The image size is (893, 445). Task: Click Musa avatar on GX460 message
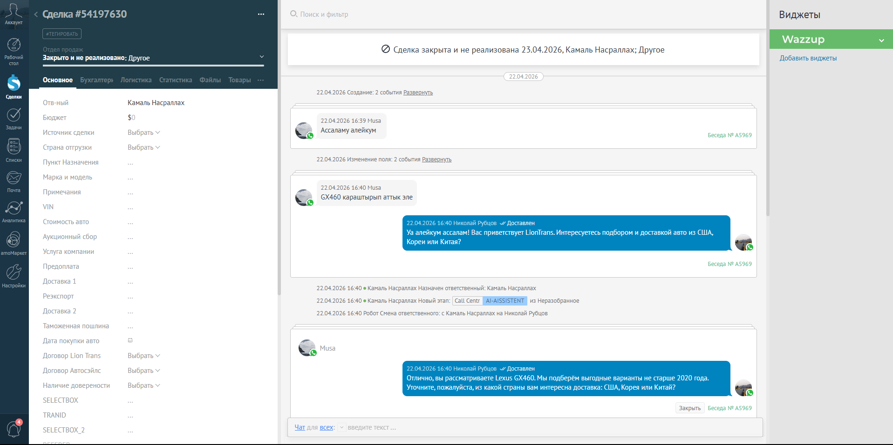click(304, 198)
